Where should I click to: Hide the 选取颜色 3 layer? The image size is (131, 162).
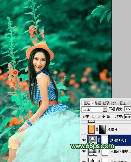click(x=84, y=140)
